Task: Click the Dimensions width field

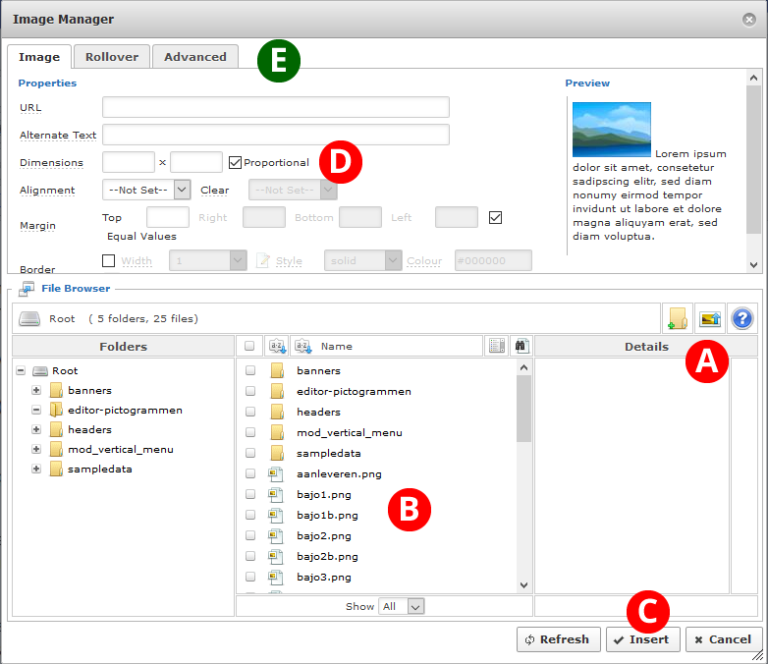Action: (129, 162)
